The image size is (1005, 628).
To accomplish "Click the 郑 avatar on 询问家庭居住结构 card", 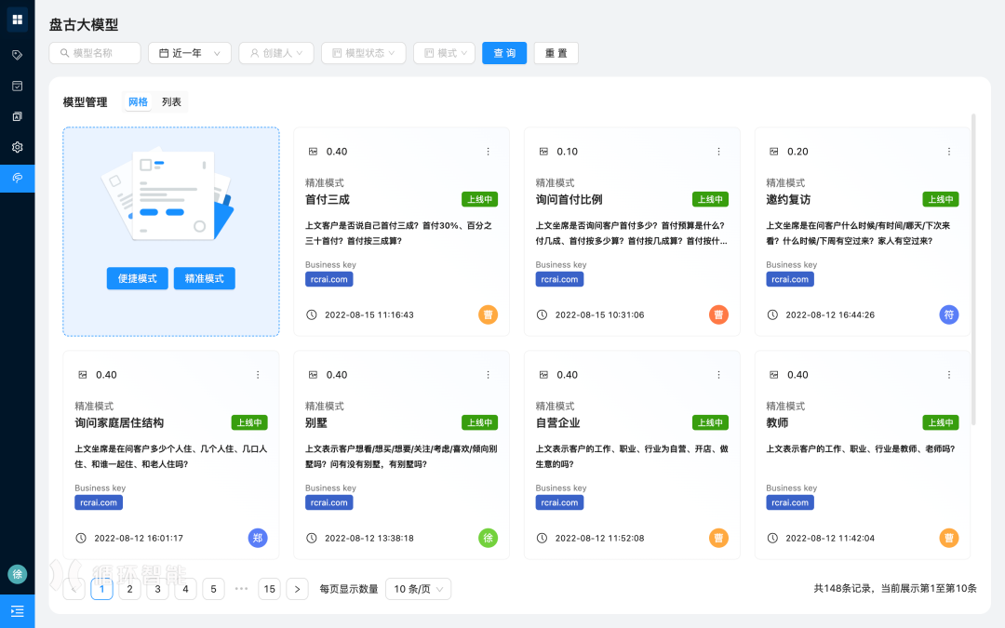I will [x=258, y=538].
